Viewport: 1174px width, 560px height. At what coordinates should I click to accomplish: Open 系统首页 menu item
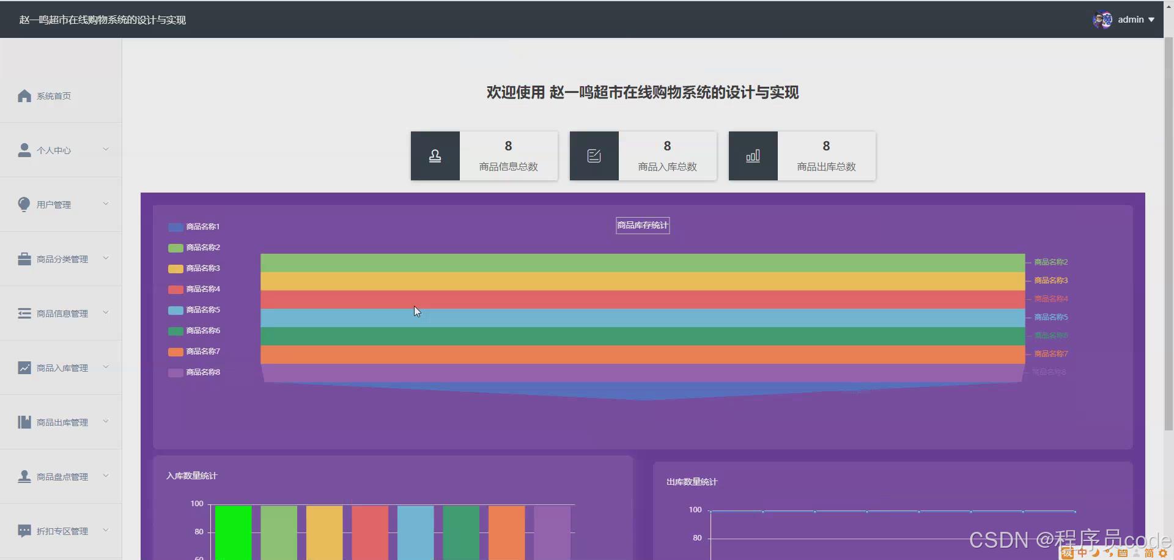61,96
